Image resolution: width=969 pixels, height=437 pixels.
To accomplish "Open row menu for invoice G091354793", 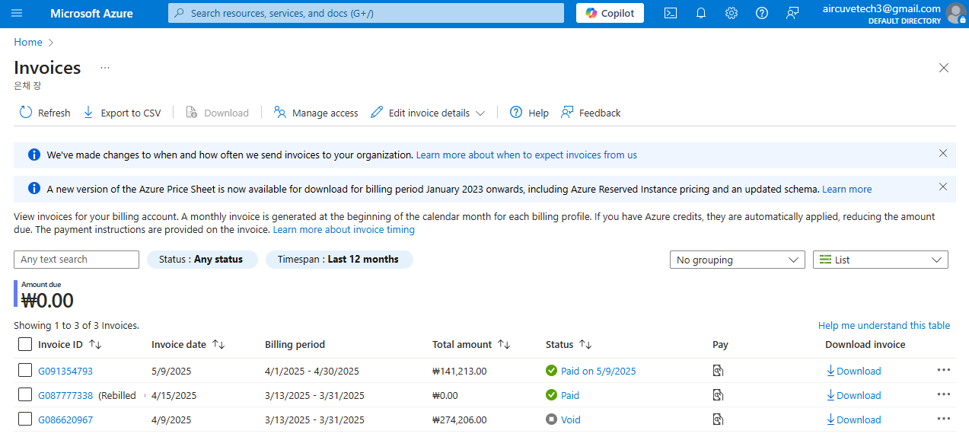I will [944, 370].
